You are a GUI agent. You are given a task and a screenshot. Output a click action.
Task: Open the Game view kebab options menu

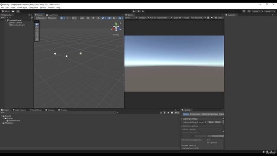[222, 15]
